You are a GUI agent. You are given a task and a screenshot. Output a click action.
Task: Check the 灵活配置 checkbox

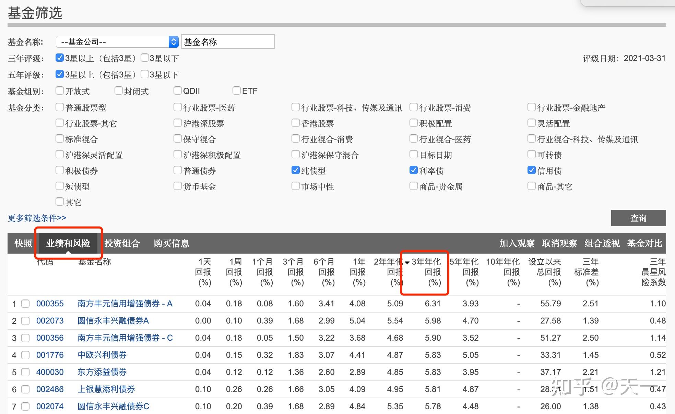pyautogui.click(x=531, y=123)
